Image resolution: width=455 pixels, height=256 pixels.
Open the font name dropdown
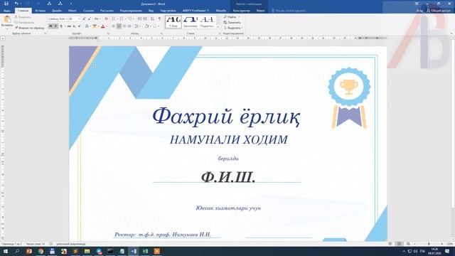(66, 19)
